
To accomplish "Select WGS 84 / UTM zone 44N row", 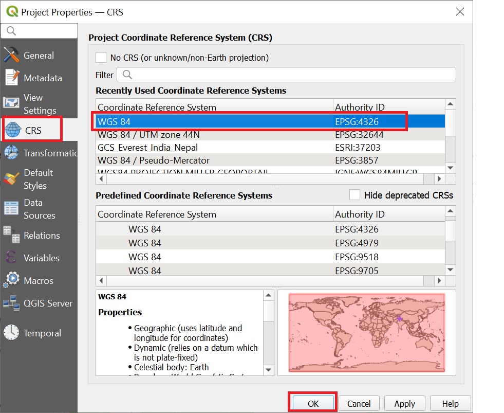I will pos(270,134).
